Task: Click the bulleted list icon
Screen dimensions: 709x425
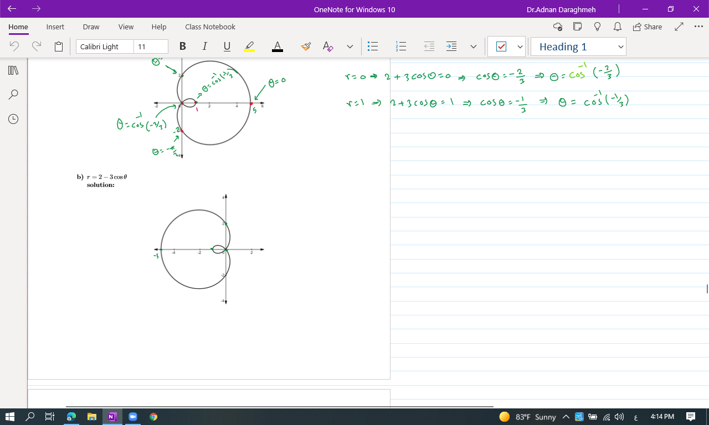Action: 373,46
